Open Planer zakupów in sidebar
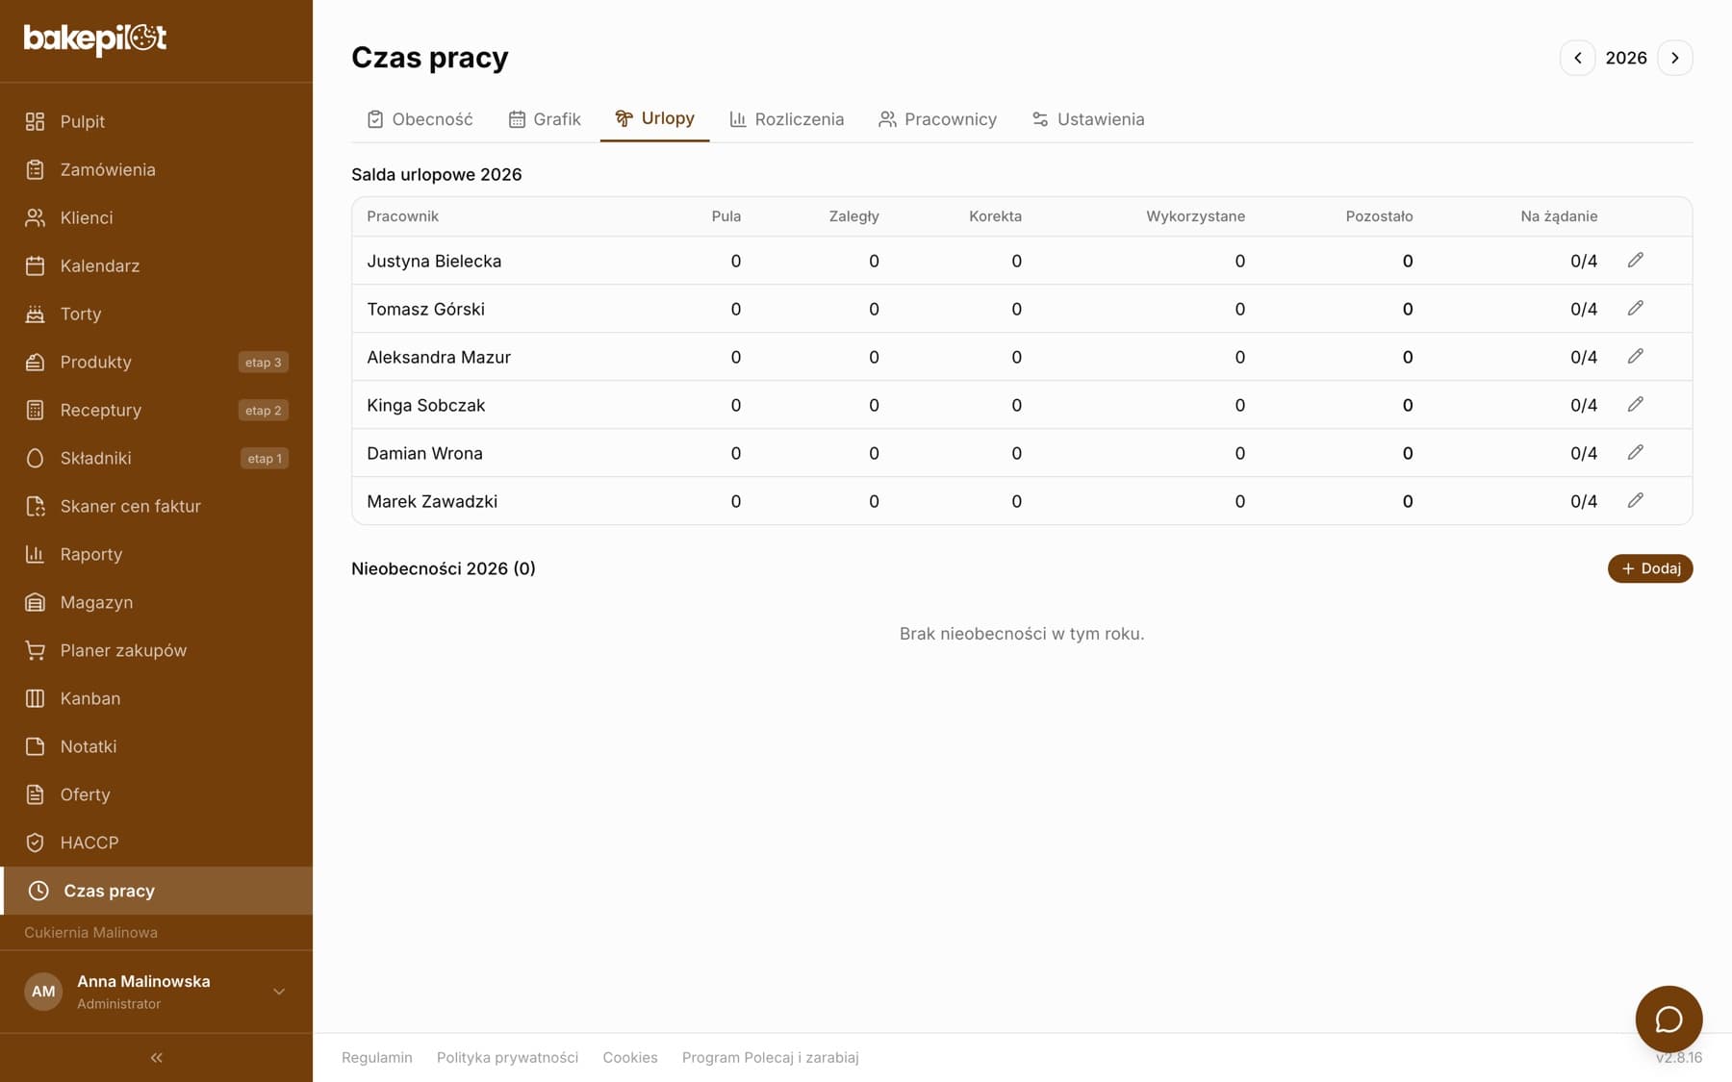1732x1082 pixels. (156, 650)
